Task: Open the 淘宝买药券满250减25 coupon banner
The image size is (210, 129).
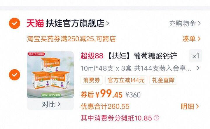Action: click(x=71, y=39)
